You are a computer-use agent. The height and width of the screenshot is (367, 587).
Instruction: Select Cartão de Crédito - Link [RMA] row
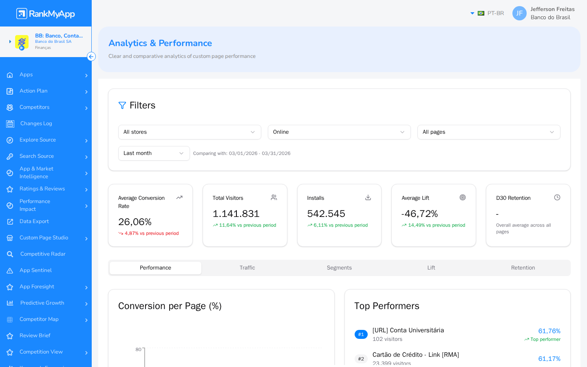[457, 359]
